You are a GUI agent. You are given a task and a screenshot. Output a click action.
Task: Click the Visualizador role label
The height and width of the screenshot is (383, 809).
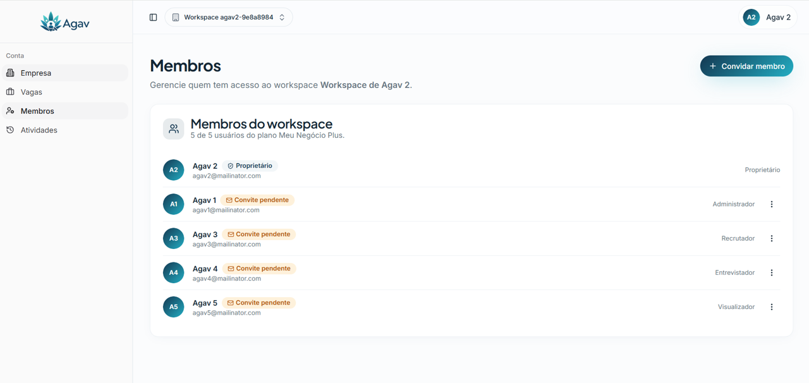pyautogui.click(x=736, y=307)
